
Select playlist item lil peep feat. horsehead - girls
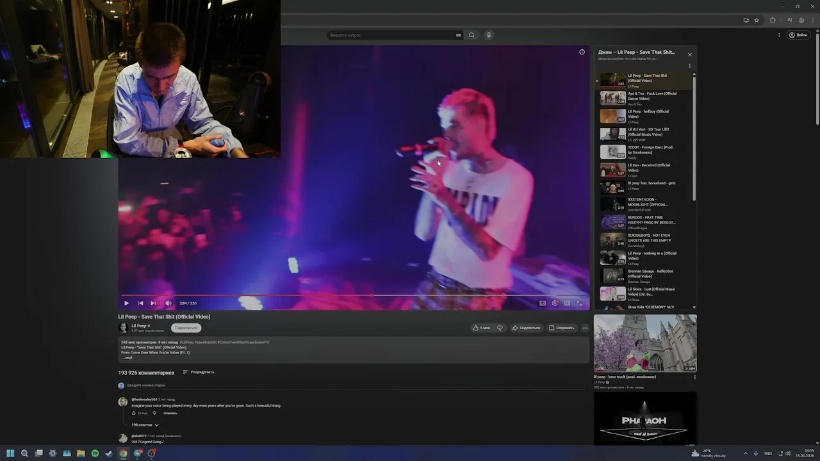(644, 187)
